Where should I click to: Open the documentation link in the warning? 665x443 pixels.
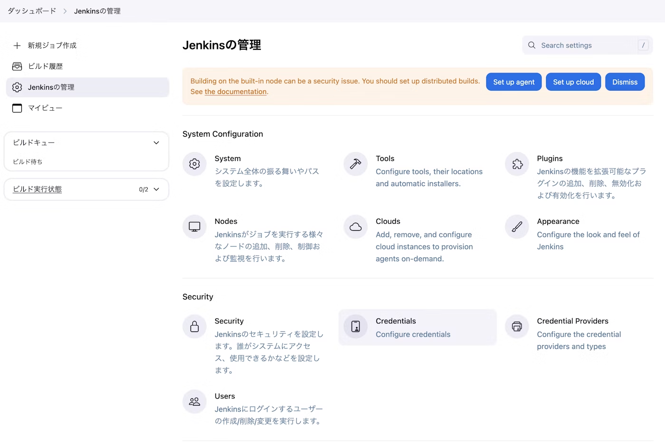pos(236,92)
